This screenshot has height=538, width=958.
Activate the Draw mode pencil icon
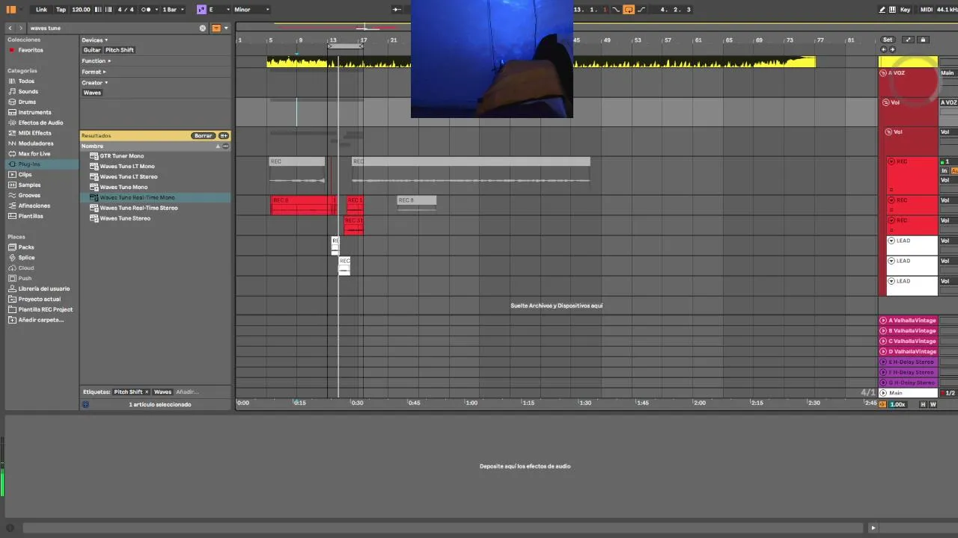tap(882, 10)
